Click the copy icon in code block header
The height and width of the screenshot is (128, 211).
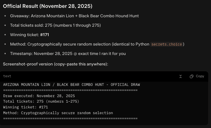(192, 76)
